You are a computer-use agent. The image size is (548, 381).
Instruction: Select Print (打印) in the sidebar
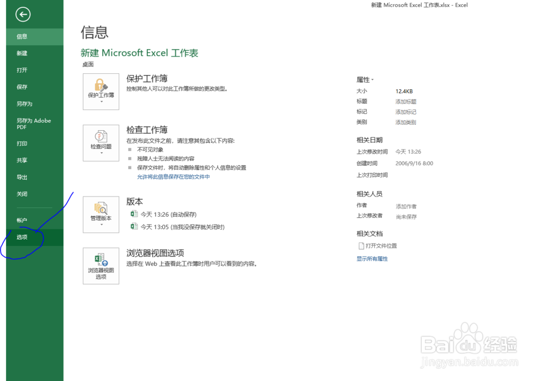click(x=35, y=143)
